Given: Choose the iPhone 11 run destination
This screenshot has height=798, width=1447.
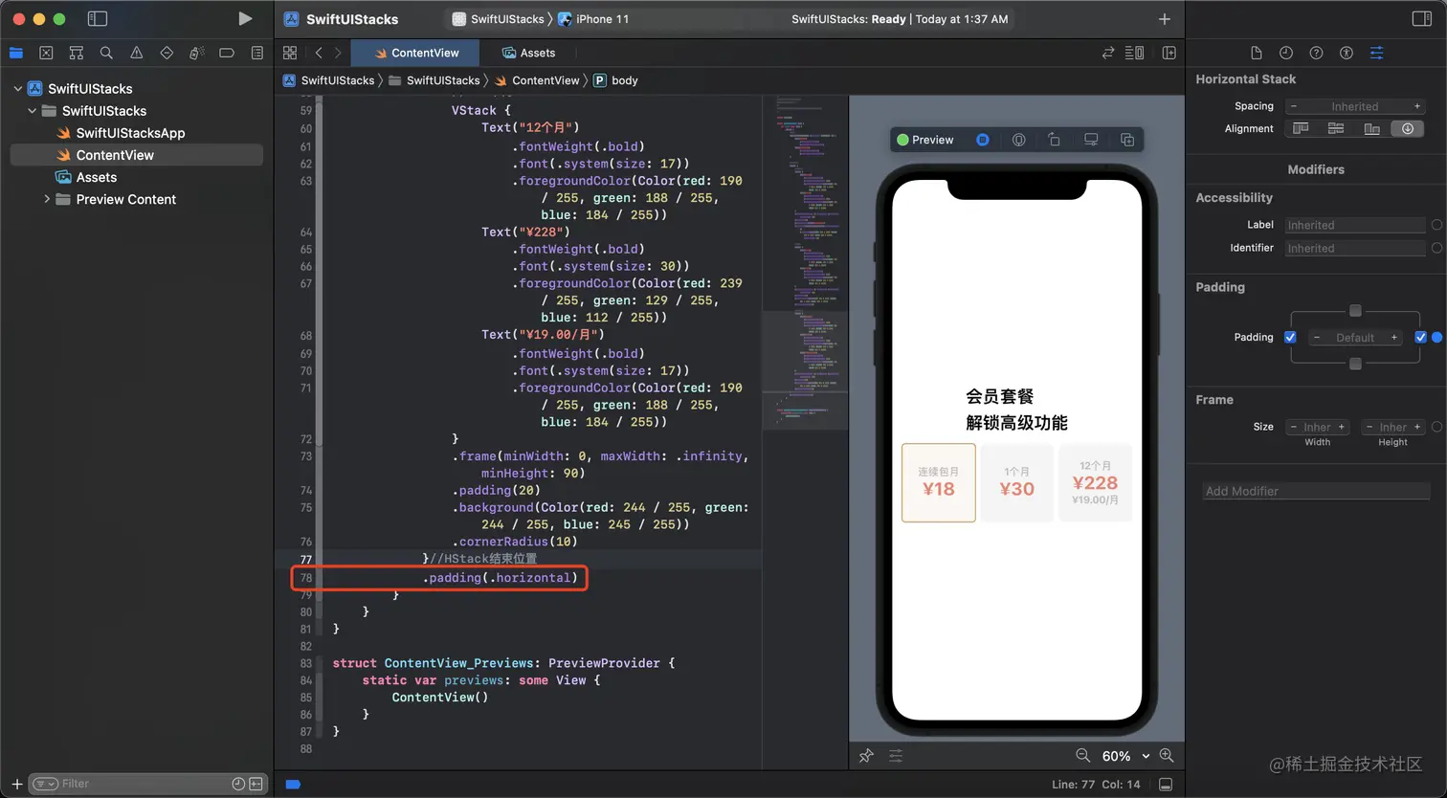Looking at the screenshot, I should click(593, 18).
